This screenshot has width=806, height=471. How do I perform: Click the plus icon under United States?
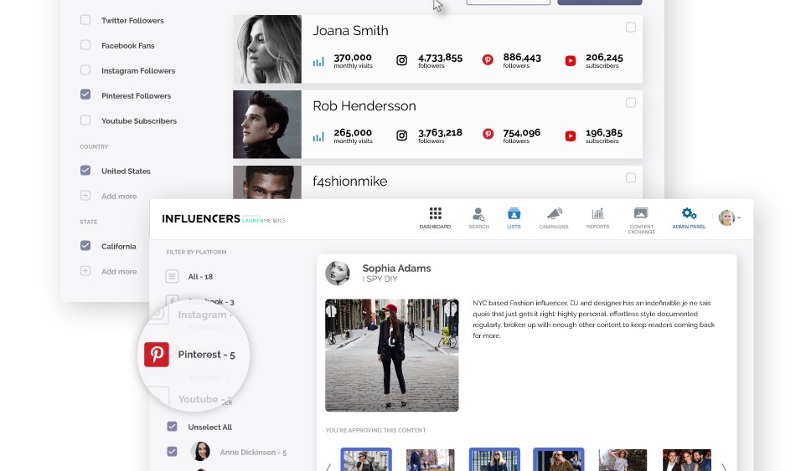point(85,196)
